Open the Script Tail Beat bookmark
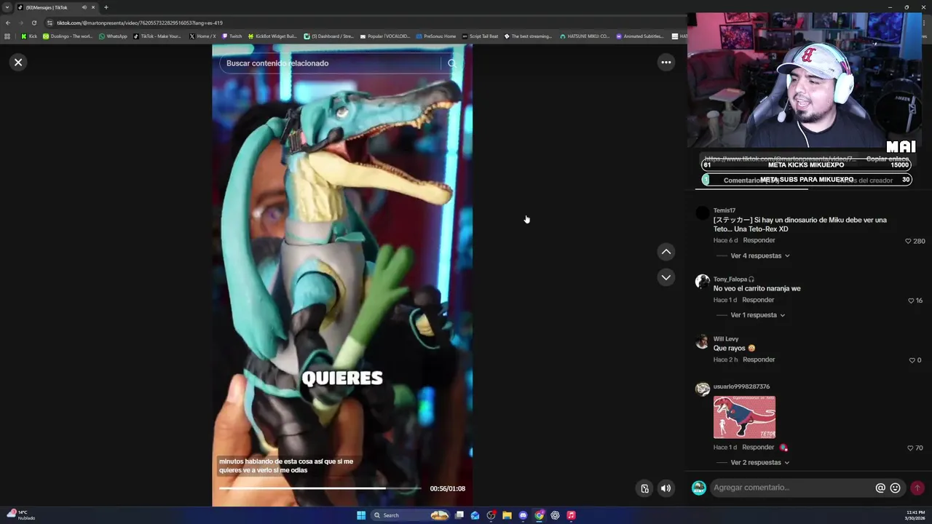932x524 pixels. click(x=480, y=36)
